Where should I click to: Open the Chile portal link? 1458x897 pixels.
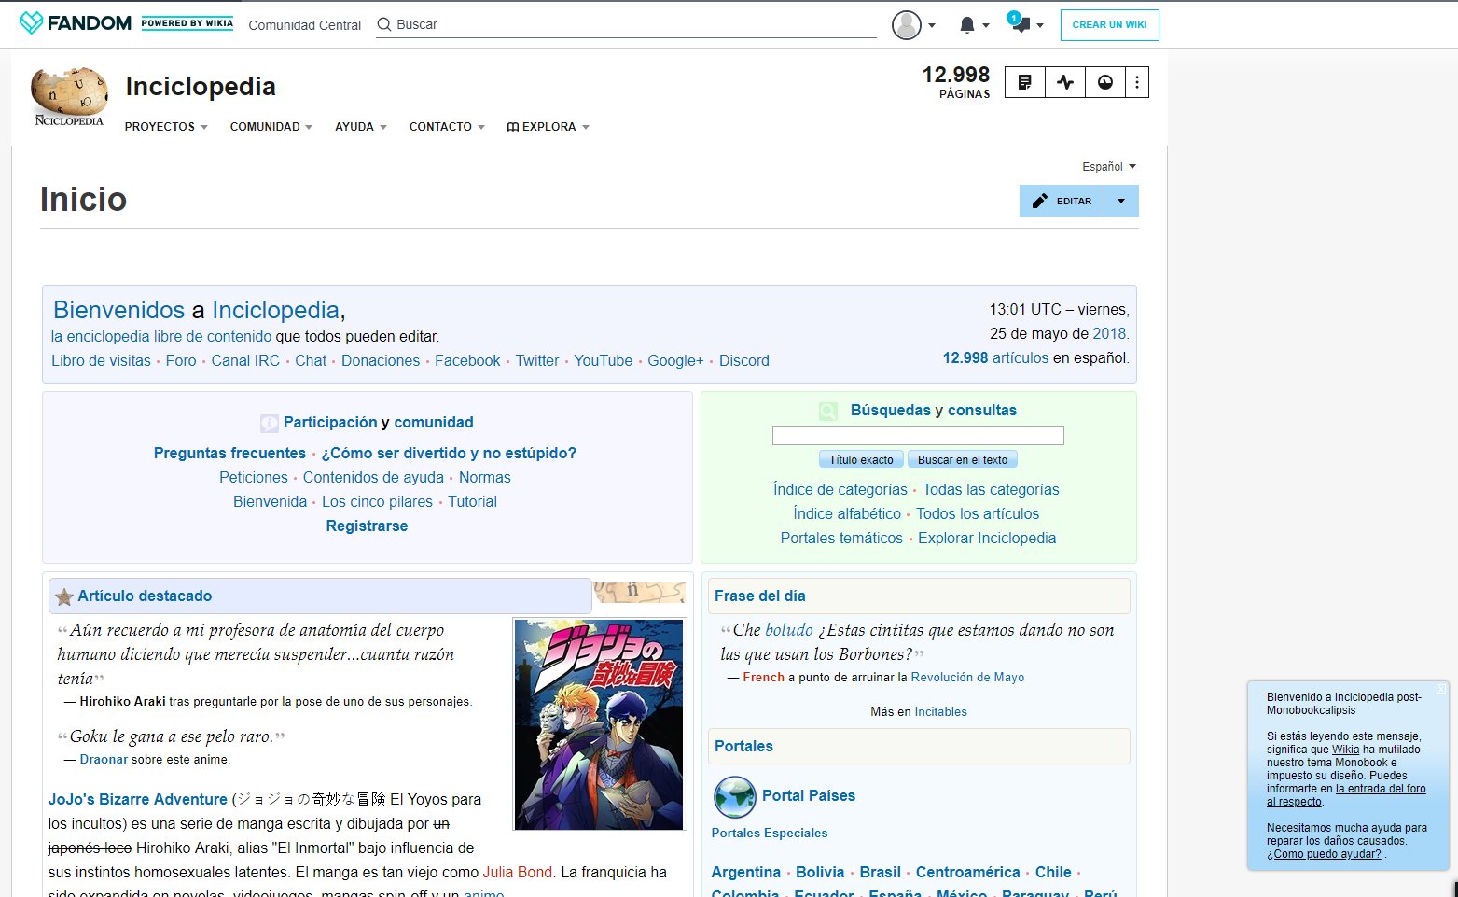1053,872
